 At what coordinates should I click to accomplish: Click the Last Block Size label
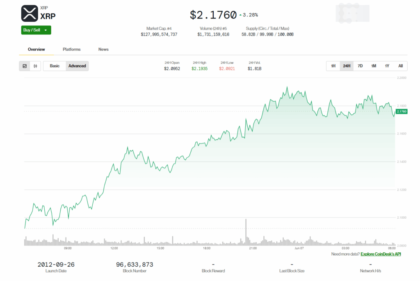[x=292, y=271]
